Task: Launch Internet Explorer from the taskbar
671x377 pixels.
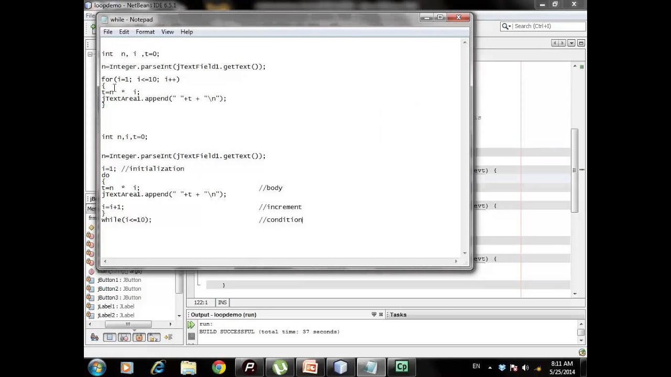Action: pos(157,368)
